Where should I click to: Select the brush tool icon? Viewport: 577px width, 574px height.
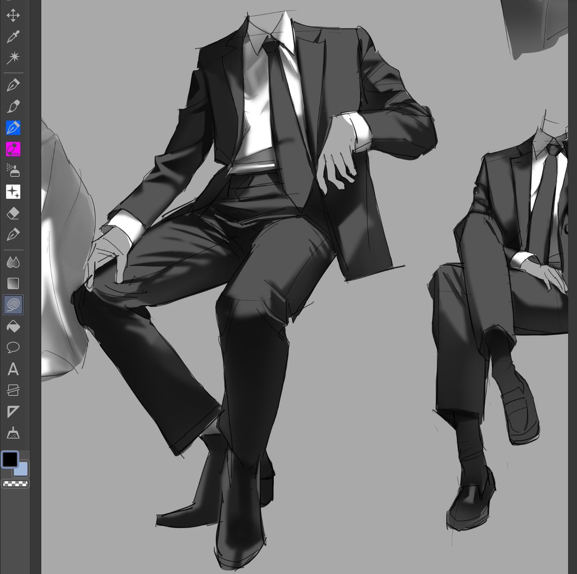pyautogui.click(x=13, y=106)
